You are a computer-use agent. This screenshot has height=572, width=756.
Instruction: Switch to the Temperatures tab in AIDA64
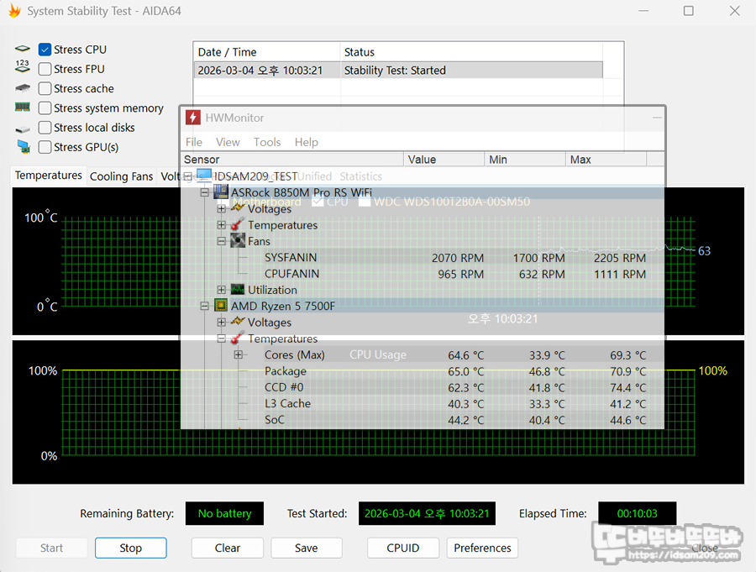48,176
